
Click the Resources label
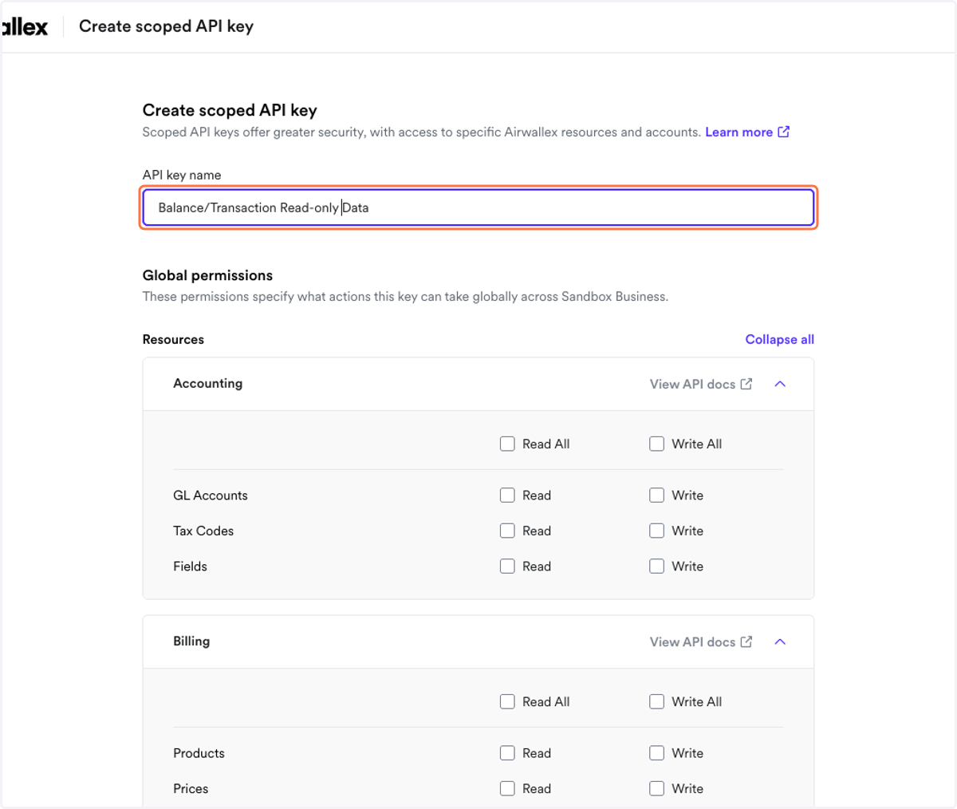[x=173, y=339]
